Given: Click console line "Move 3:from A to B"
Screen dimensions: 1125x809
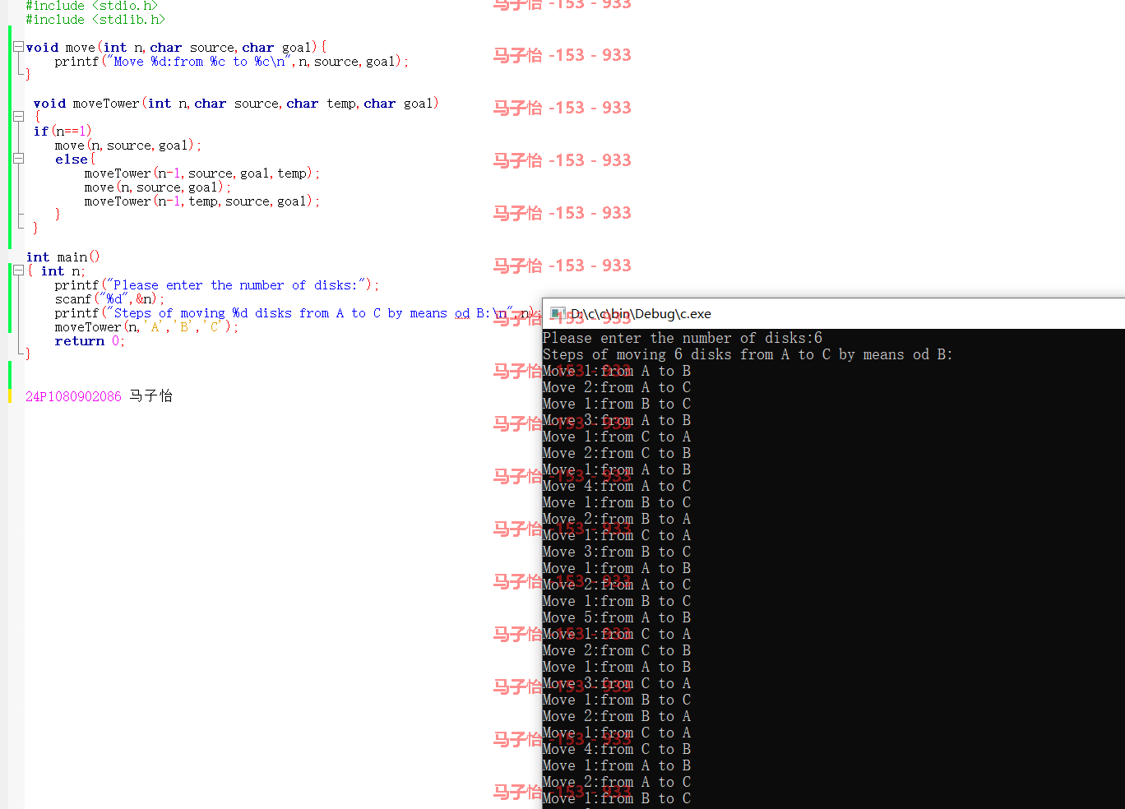Looking at the screenshot, I should coord(617,420).
